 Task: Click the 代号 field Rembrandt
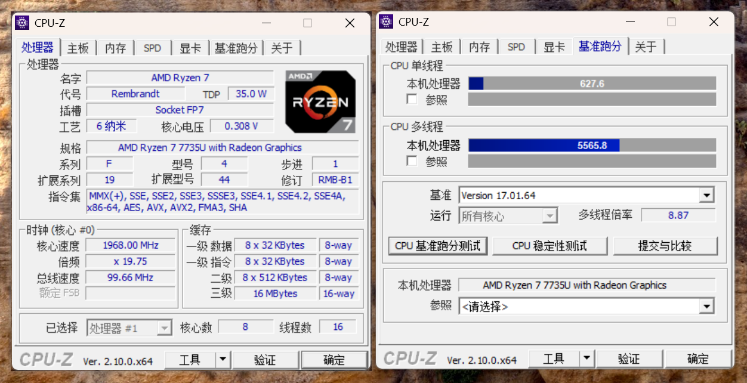coord(135,94)
